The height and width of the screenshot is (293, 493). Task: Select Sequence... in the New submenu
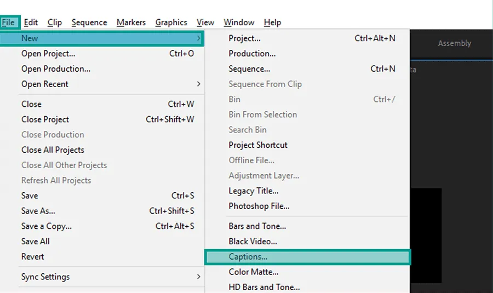[307, 69]
